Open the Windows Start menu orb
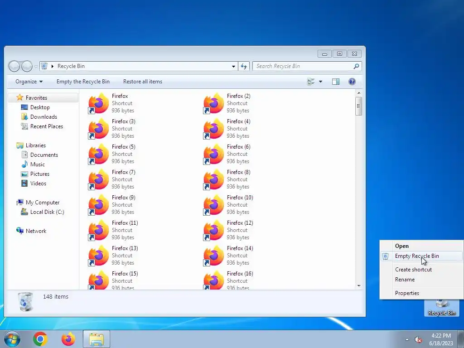 pyautogui.click(x=12, y=339)
